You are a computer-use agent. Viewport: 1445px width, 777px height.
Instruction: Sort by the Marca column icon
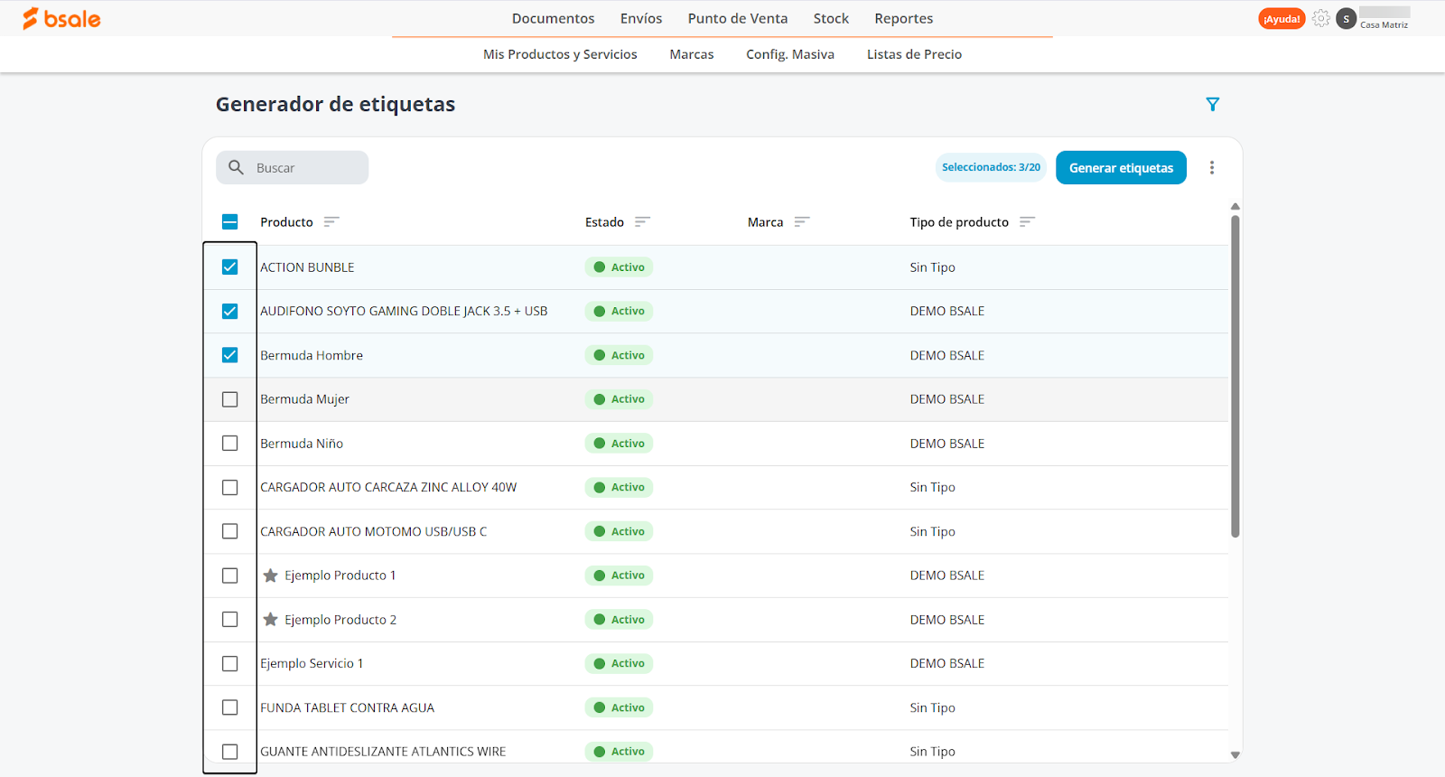801,221
